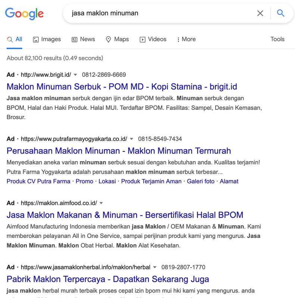Expand the maklon.aimfood.co.id ad dropdown arrow
The height and width of the screenshot is (298, 295).
pos(101,203)
